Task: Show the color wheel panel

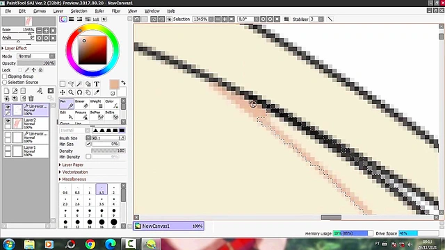Action: 63,19
